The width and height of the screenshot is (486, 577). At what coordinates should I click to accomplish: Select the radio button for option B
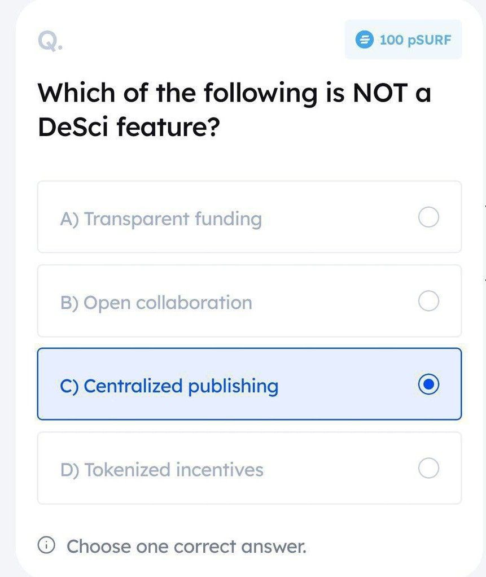pos(428,301)
